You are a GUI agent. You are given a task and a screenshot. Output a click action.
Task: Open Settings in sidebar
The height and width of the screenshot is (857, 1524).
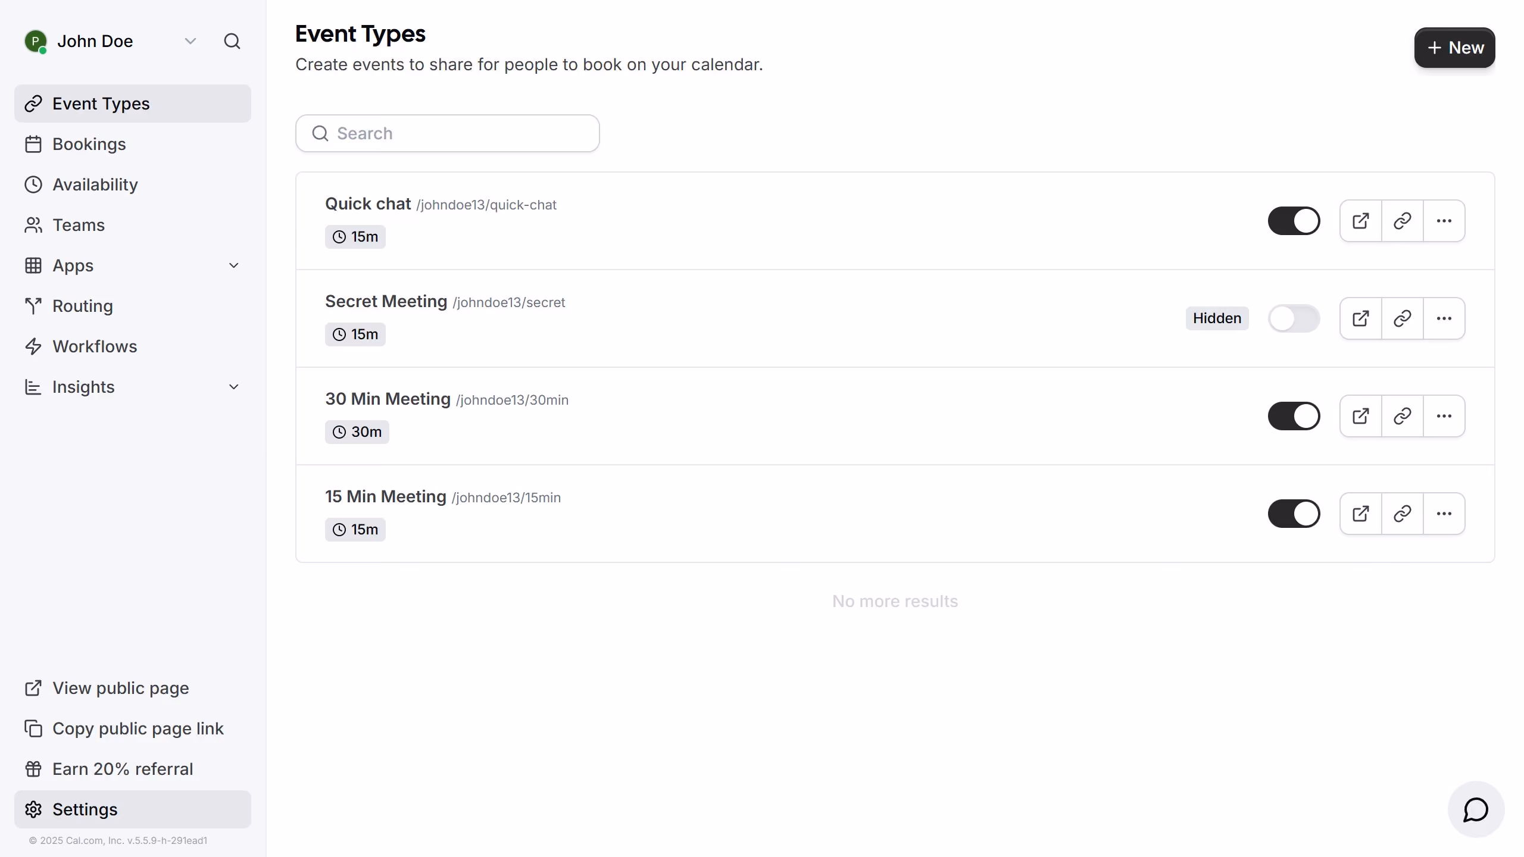[133, 809]
